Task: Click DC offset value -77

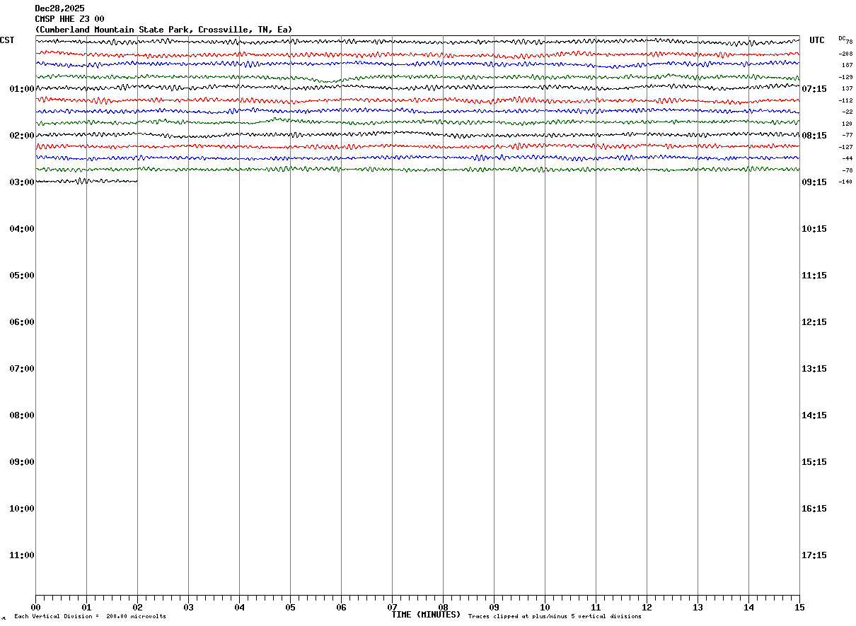Action: coord(847,135)
